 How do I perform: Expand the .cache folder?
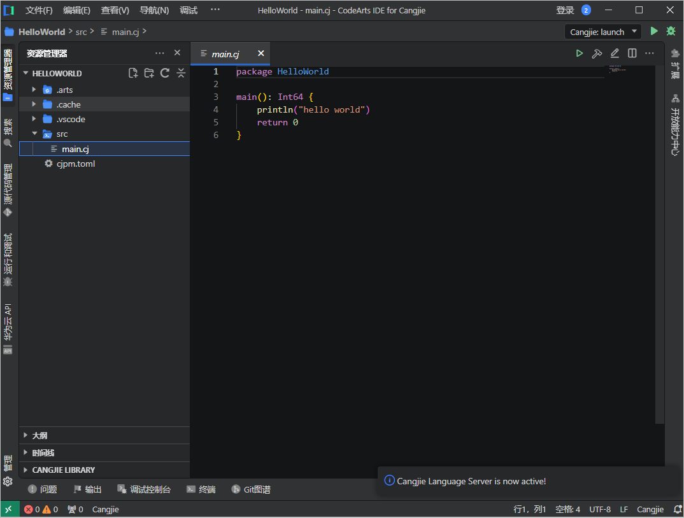point(34,104)
